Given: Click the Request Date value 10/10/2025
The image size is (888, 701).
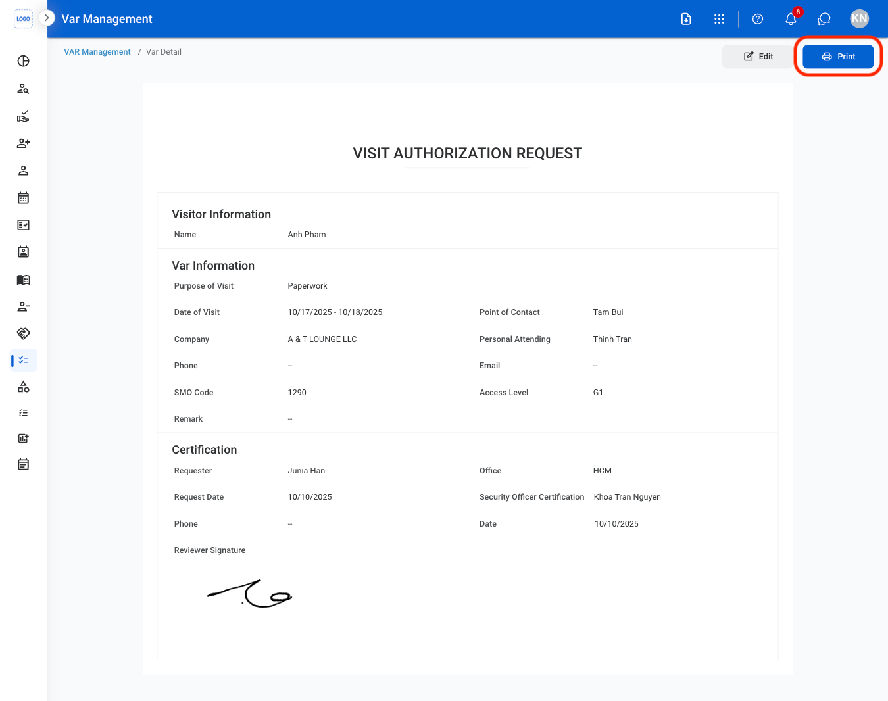Looking at the screenshot, I should pyautogui.click(x=310, y=497).
